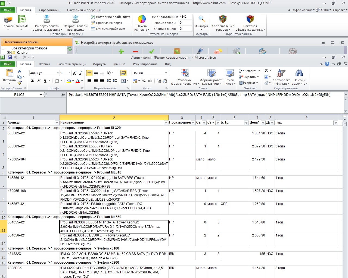Open filter dropdown for Гар. column

click(x=335, y=123)
